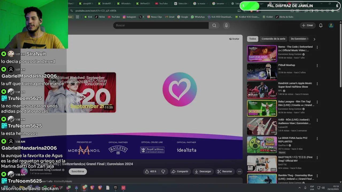342x192 pixels.
Task: Open options menu for Nemo - The Code video
Action: pyautogui.click(x=317, y=47)
